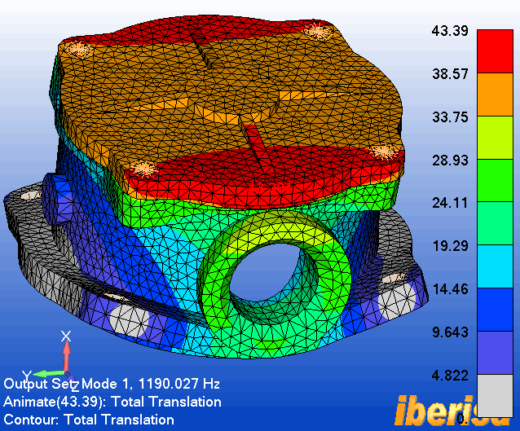Viewport: 520px width, 431px height.
Task: Click the legend value 14.46
Action: (450, 288)
